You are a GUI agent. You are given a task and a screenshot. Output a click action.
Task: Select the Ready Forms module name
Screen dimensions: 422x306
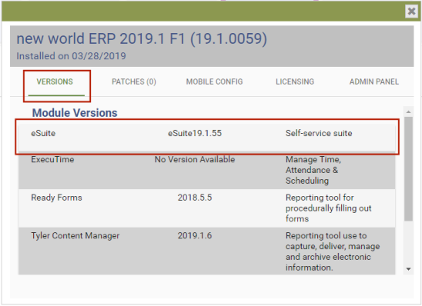pos(56,198)
